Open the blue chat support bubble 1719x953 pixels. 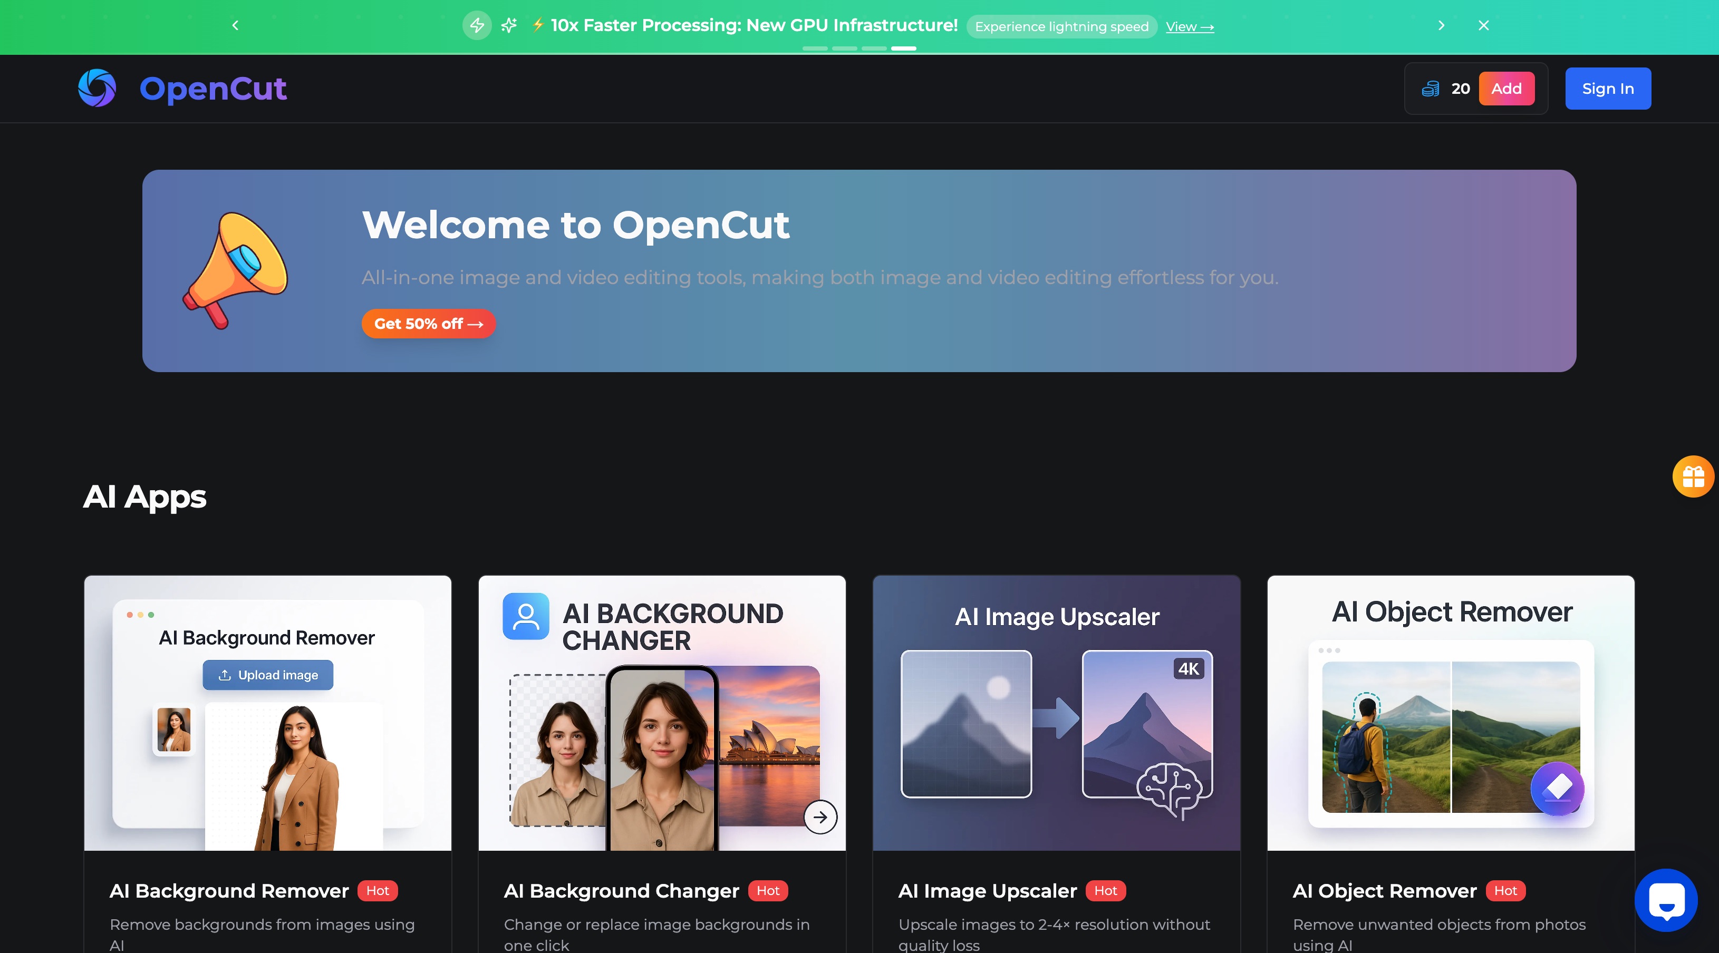1666,900
